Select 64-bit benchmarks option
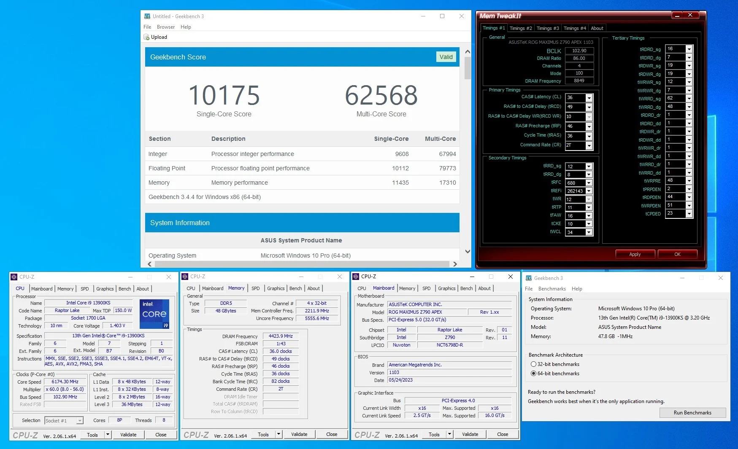Image resolution: width=738 pixels, height=449 pixels. point(534,374)
